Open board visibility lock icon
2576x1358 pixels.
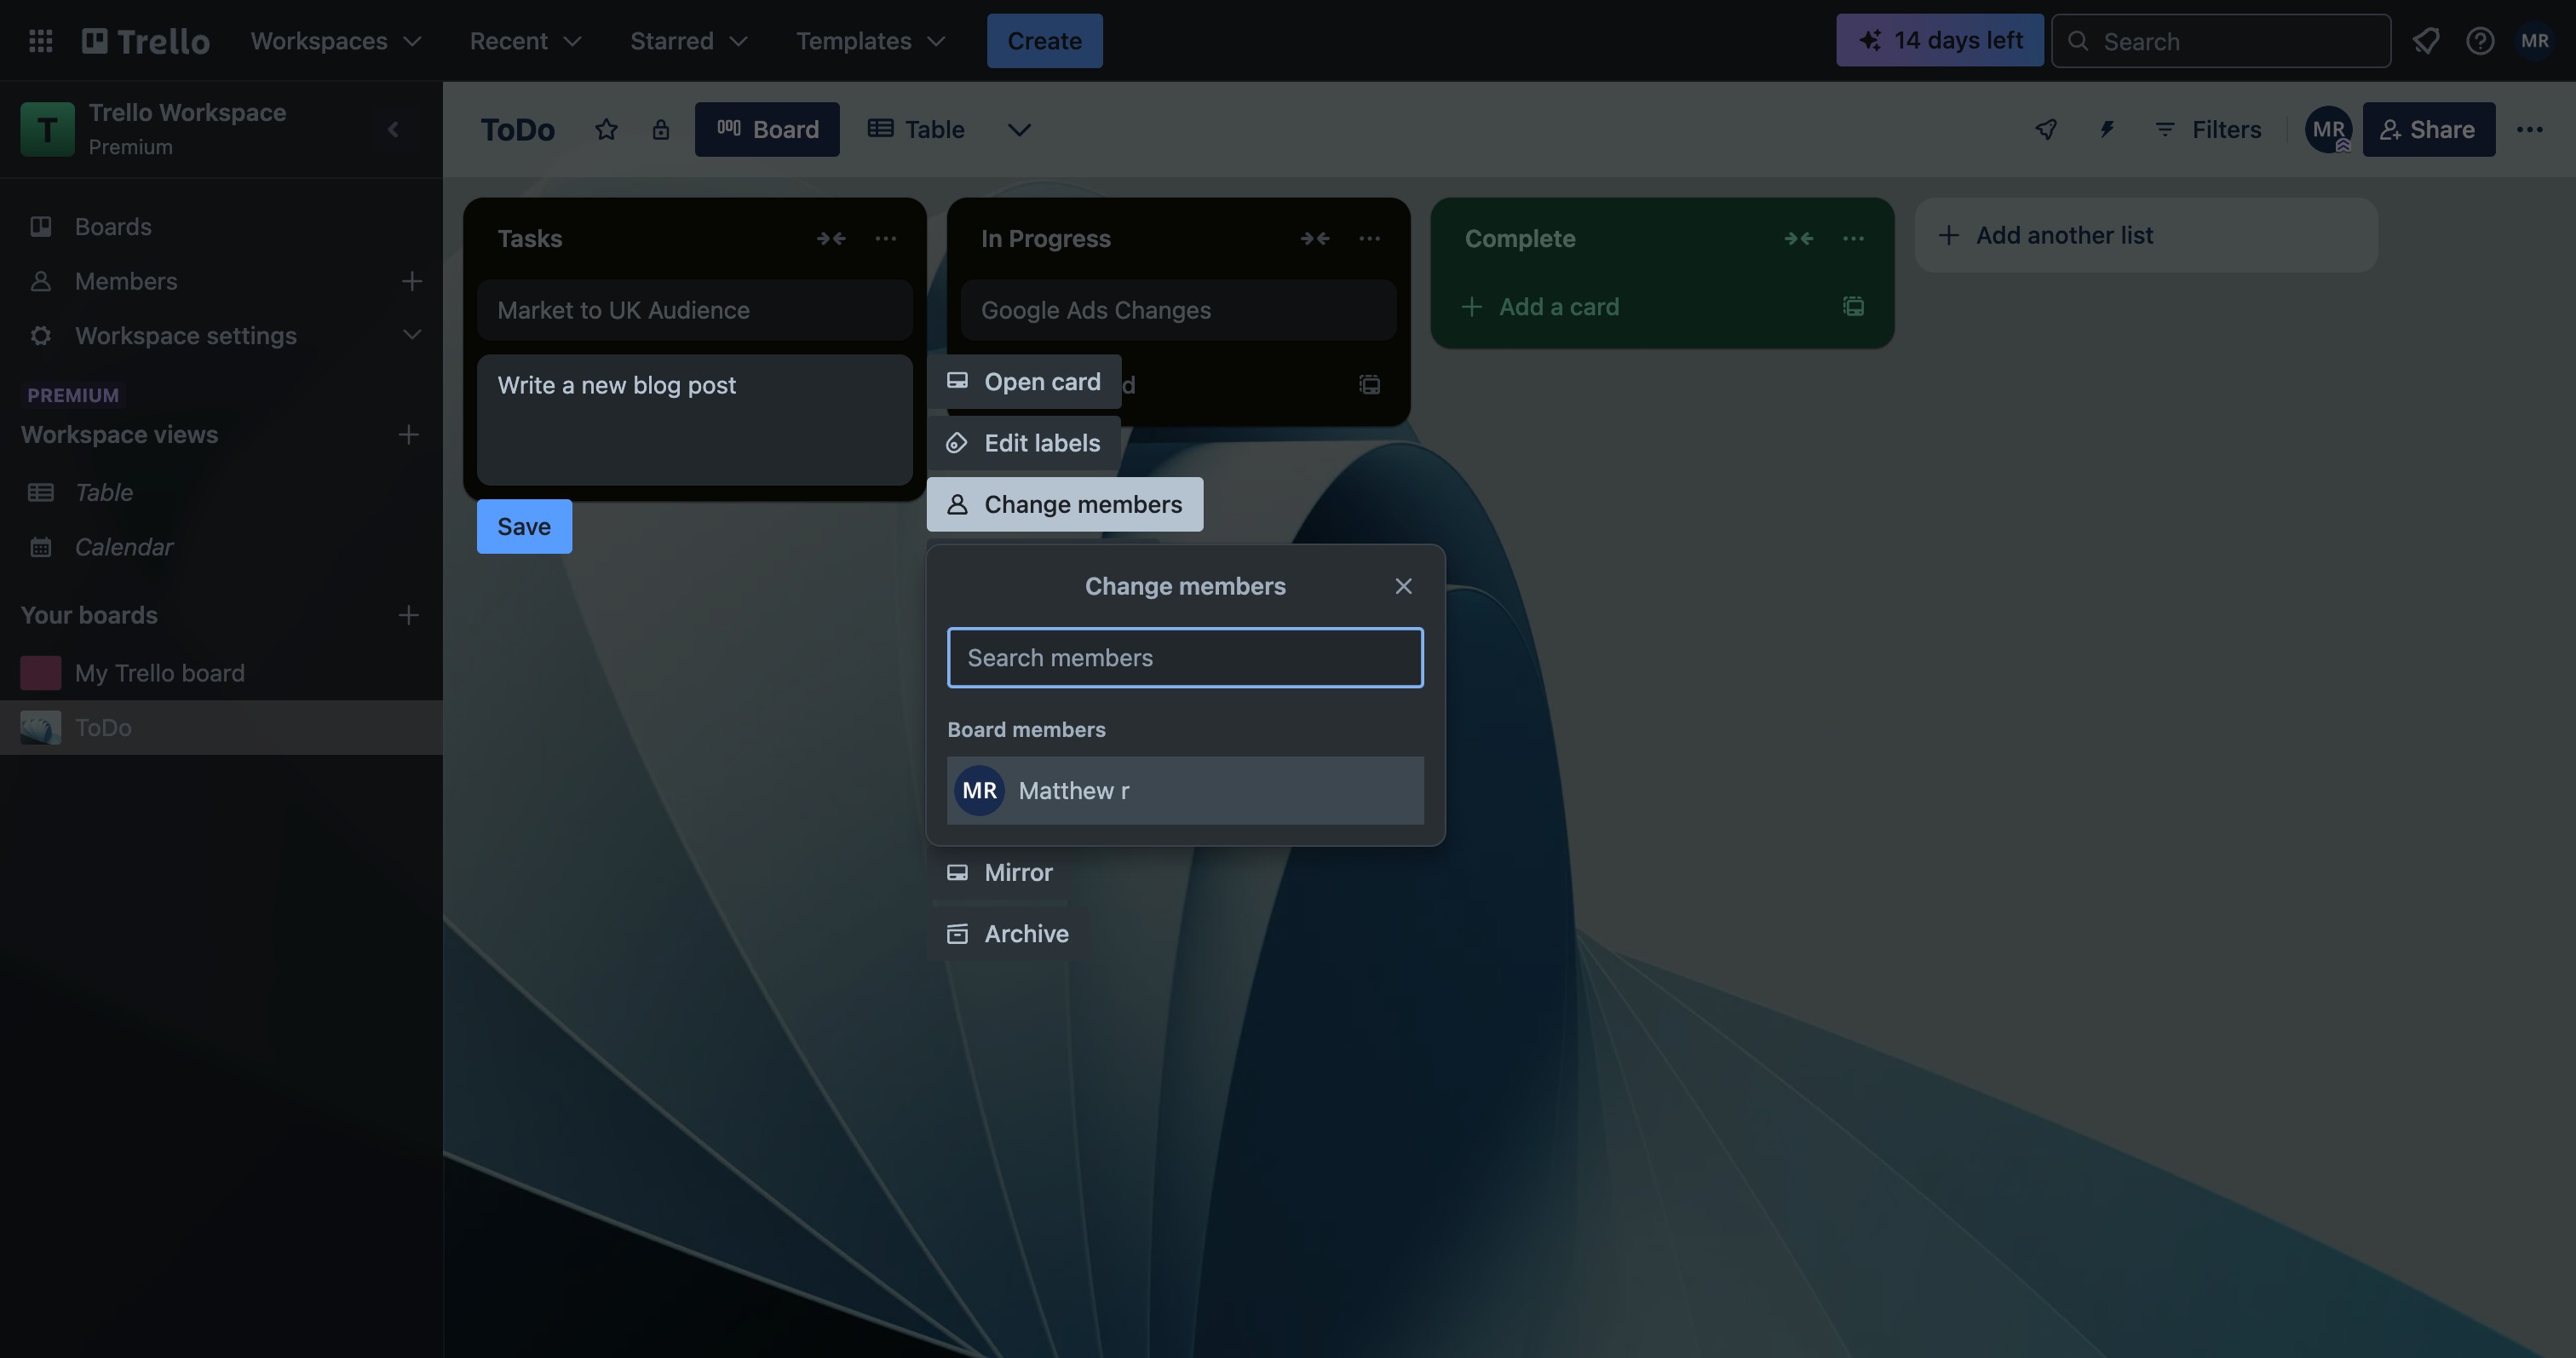[x=660, y=129]
